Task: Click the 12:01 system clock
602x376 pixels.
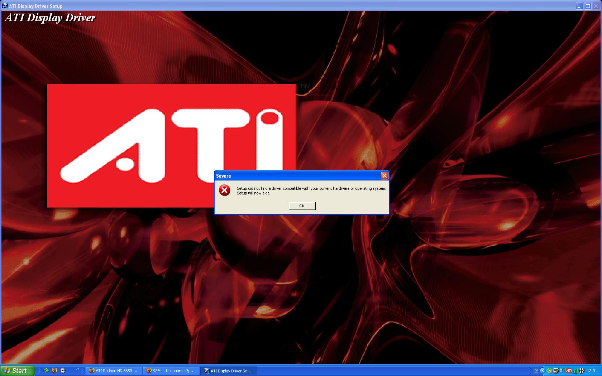Action: point(592,371)
